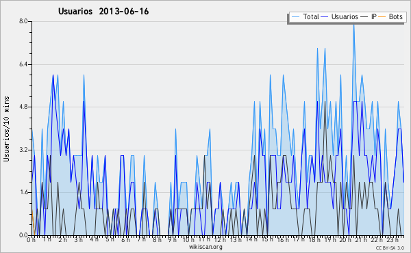This screenshot has width=411, height=253.
Task: Click the y-axis value 3.2
Action: 23,150
